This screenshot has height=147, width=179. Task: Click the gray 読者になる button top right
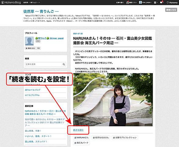coord(171,10)
